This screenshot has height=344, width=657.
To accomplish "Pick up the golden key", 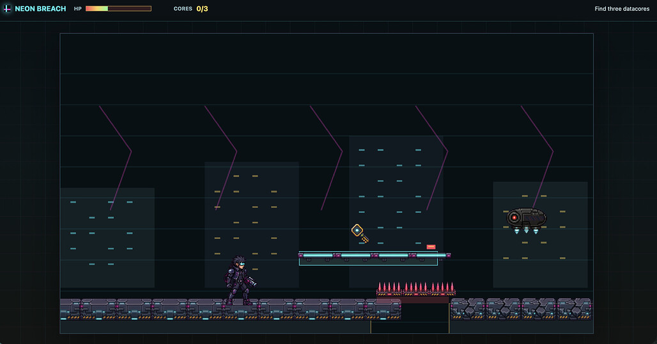I will click(360, 233).
